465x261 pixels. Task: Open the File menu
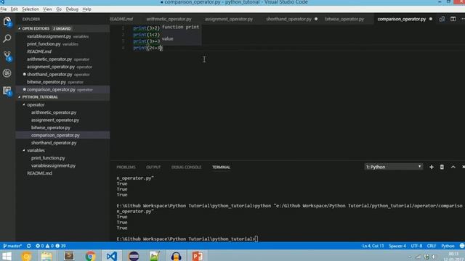(x=4, y=9)
